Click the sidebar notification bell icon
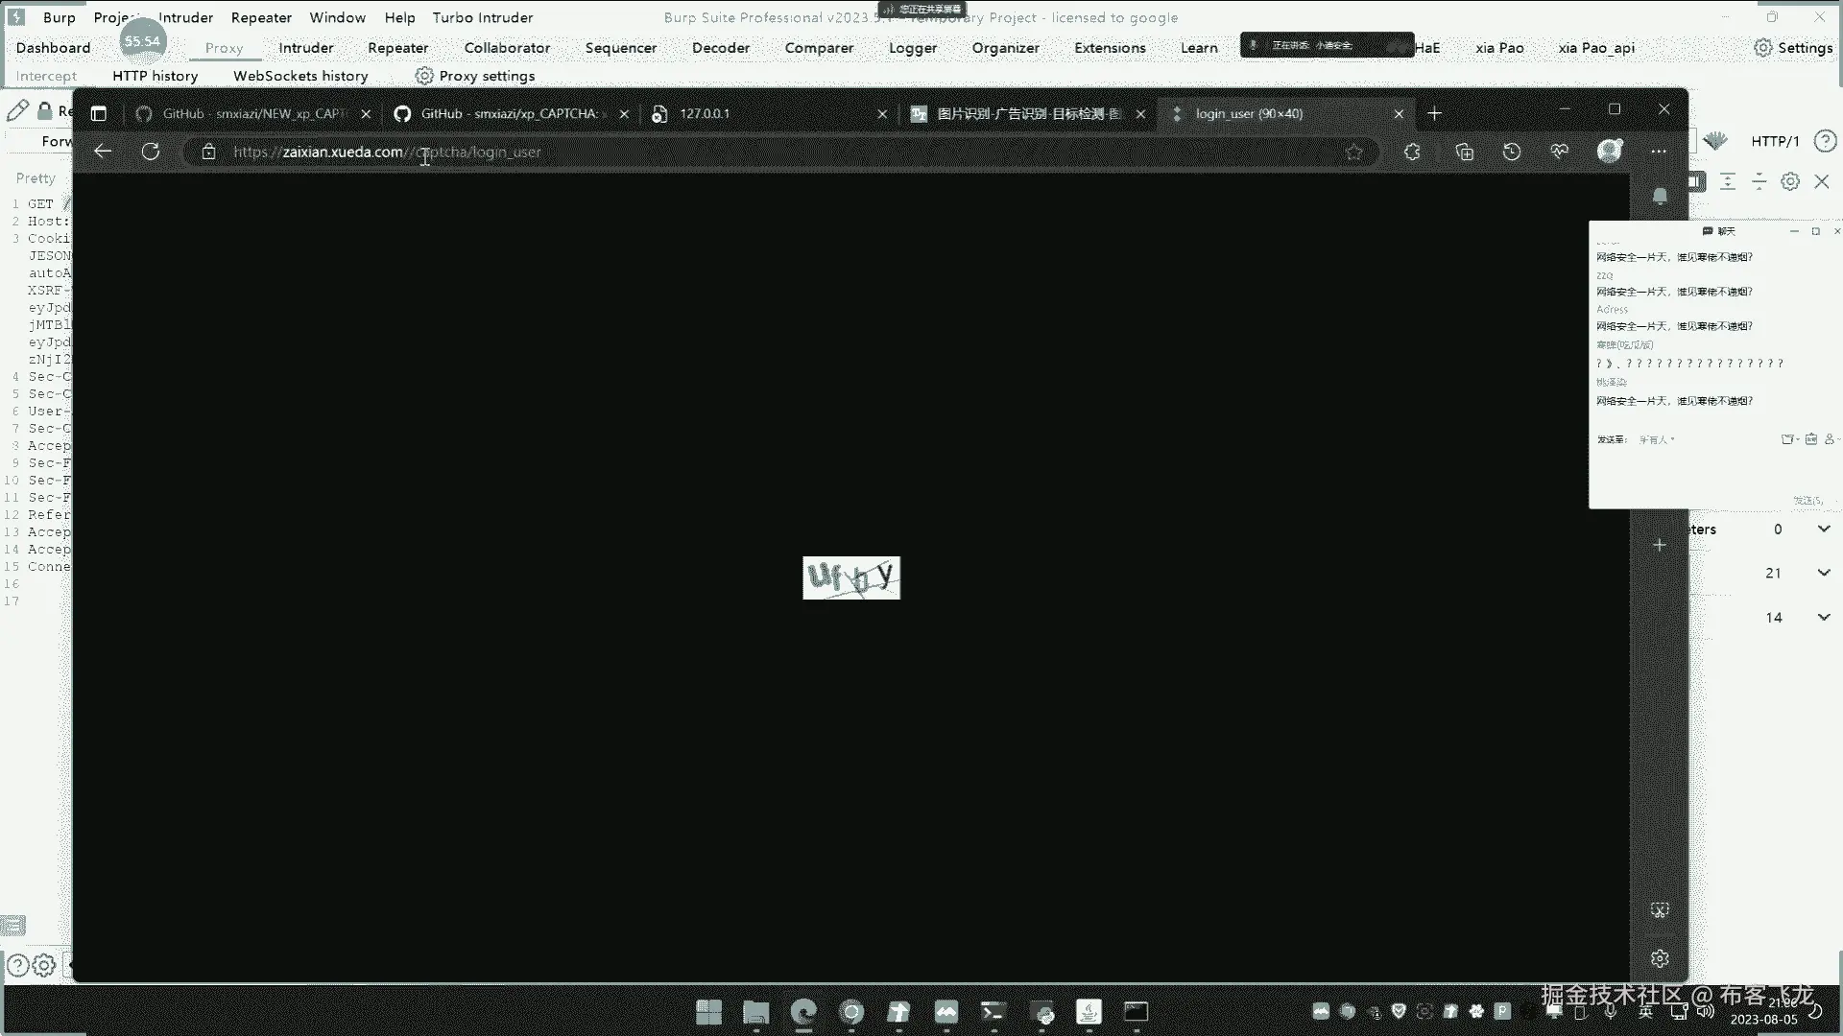The image size is (1843, 1036). [x=1660, y=197]
